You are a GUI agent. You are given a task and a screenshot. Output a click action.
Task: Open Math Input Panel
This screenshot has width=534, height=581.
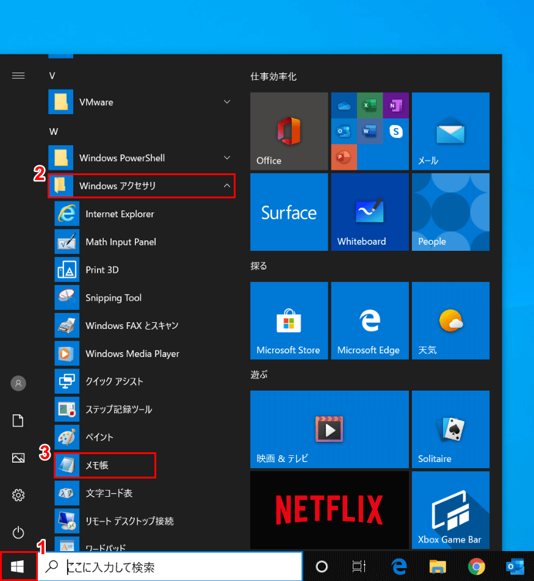pyautogui.click(x=145, y=242)
